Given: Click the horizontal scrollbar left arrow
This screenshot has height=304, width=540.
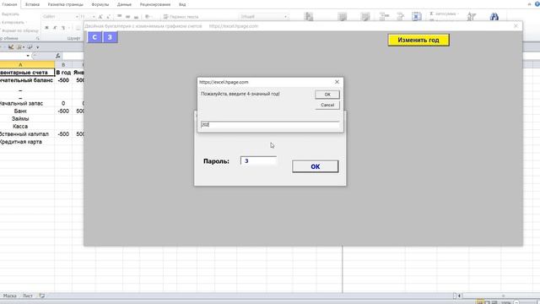Looking at the screenshot, I should point(459,296).
